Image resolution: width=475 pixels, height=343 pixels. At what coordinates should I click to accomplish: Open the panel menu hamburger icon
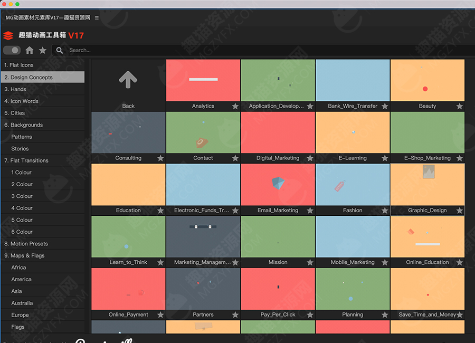pyautogui.click(x=97, y=18)
